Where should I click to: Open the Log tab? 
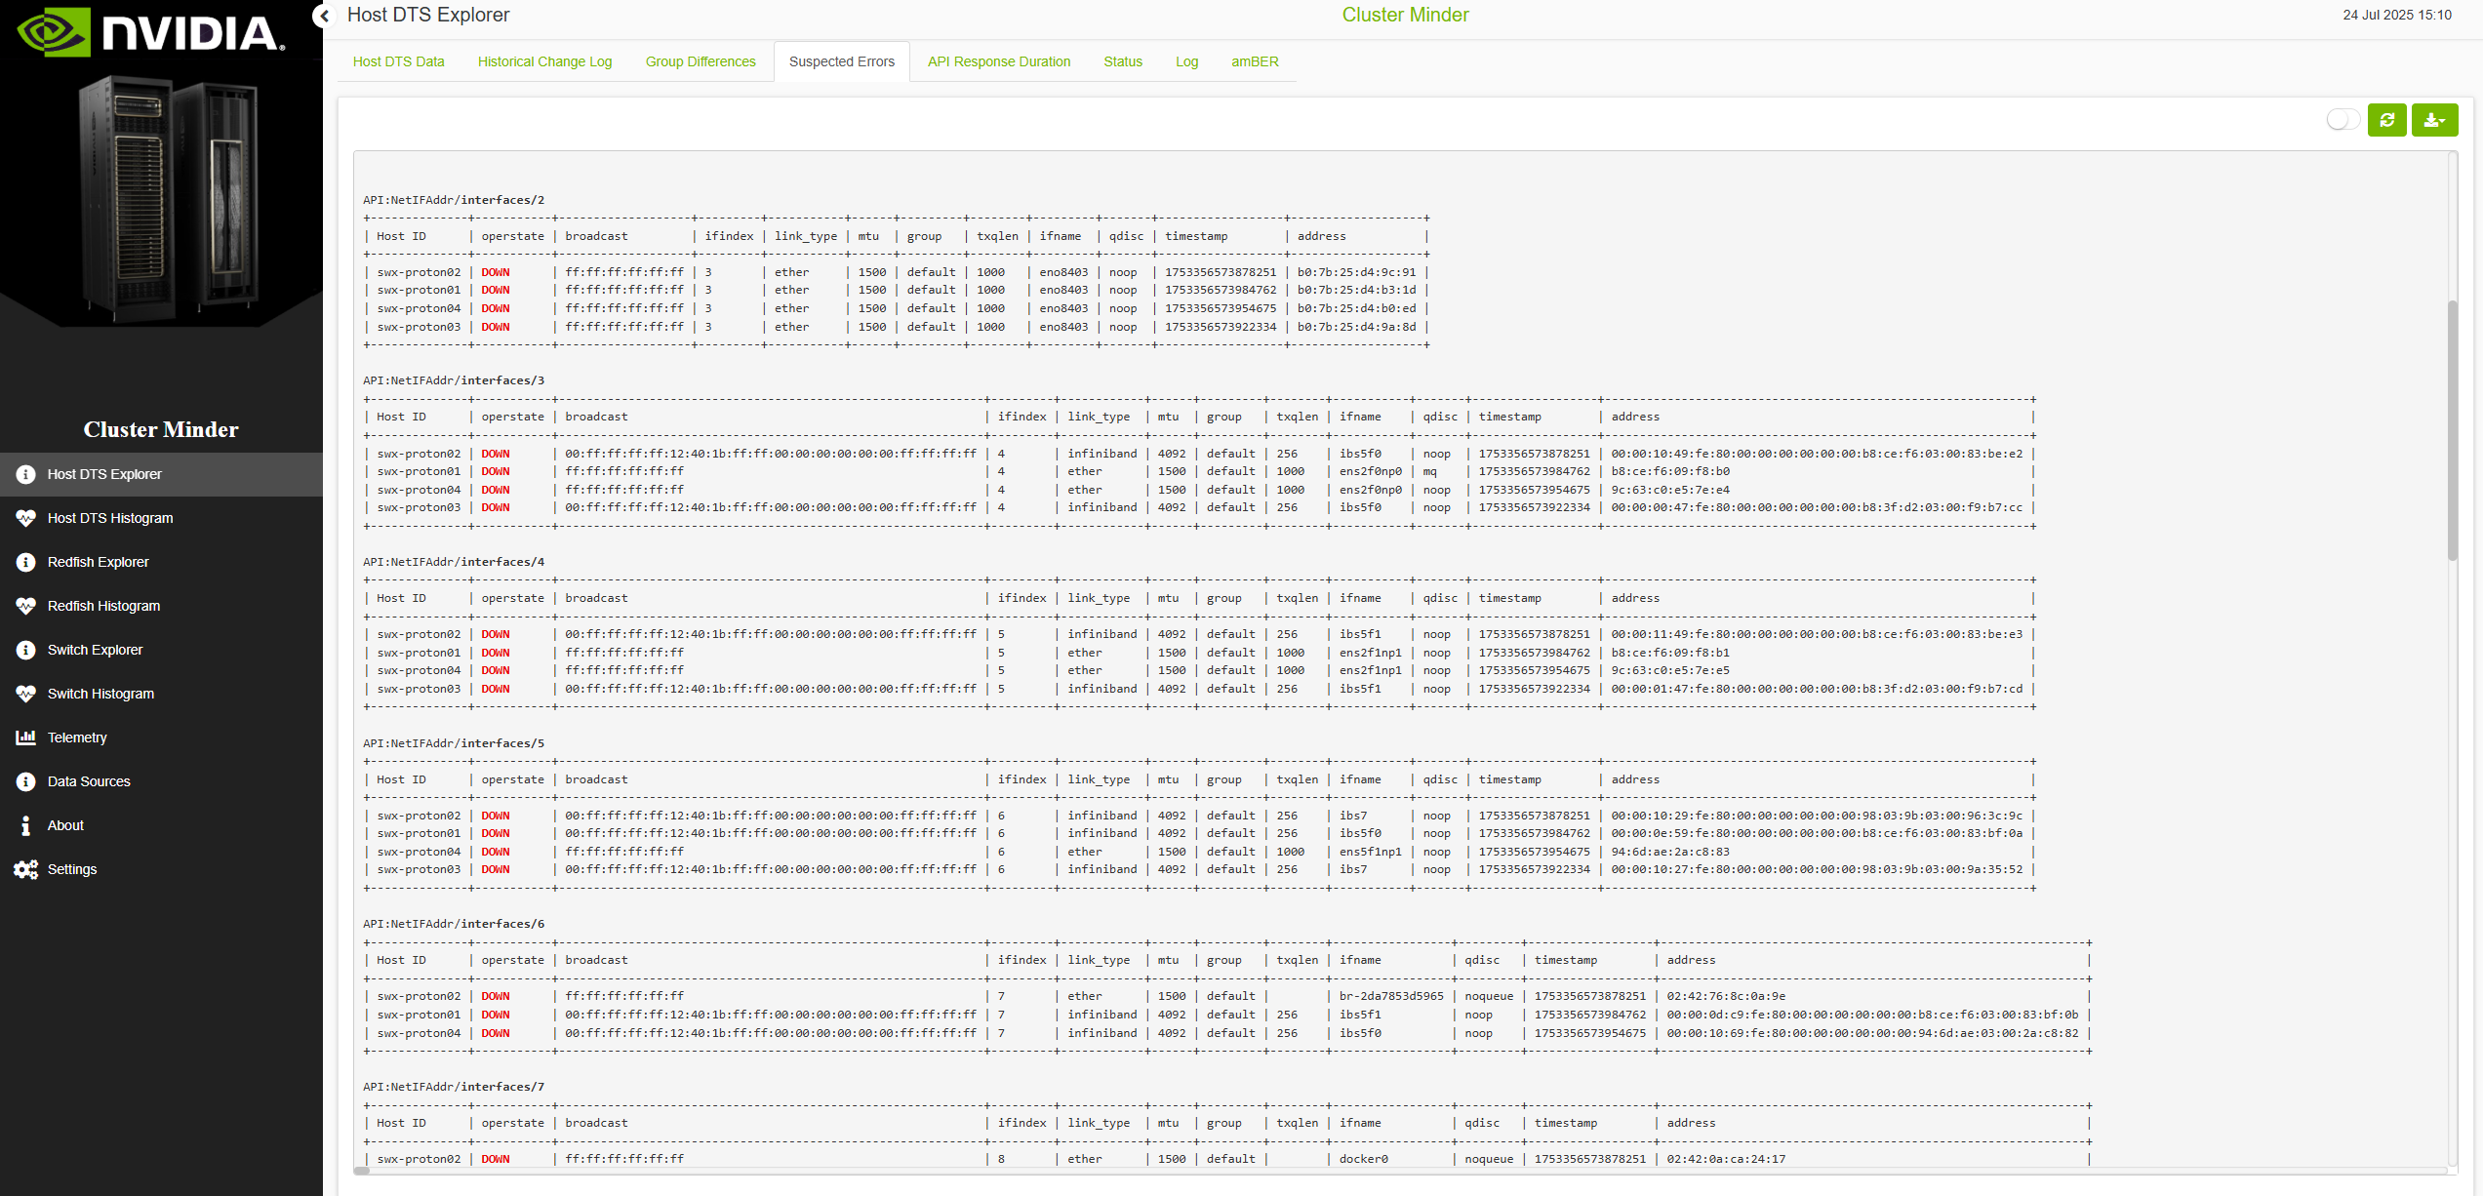tap(1186, 61)
